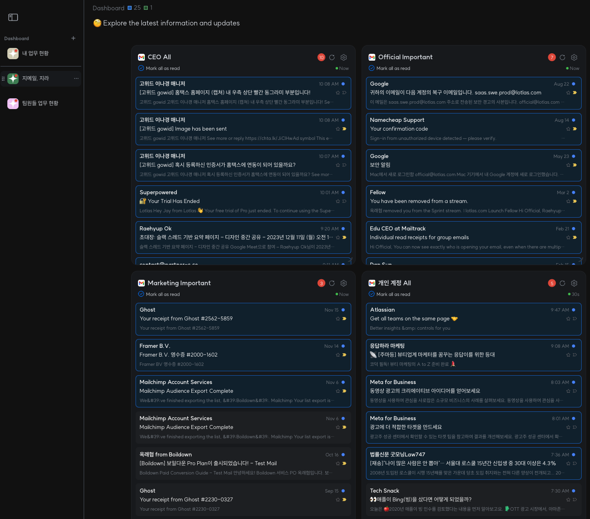Open Marketing Important widget settings
This screenshot has height=519, width=590.
[x=343, y=283]
